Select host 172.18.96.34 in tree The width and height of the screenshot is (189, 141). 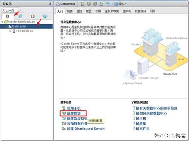click(24, 31)
